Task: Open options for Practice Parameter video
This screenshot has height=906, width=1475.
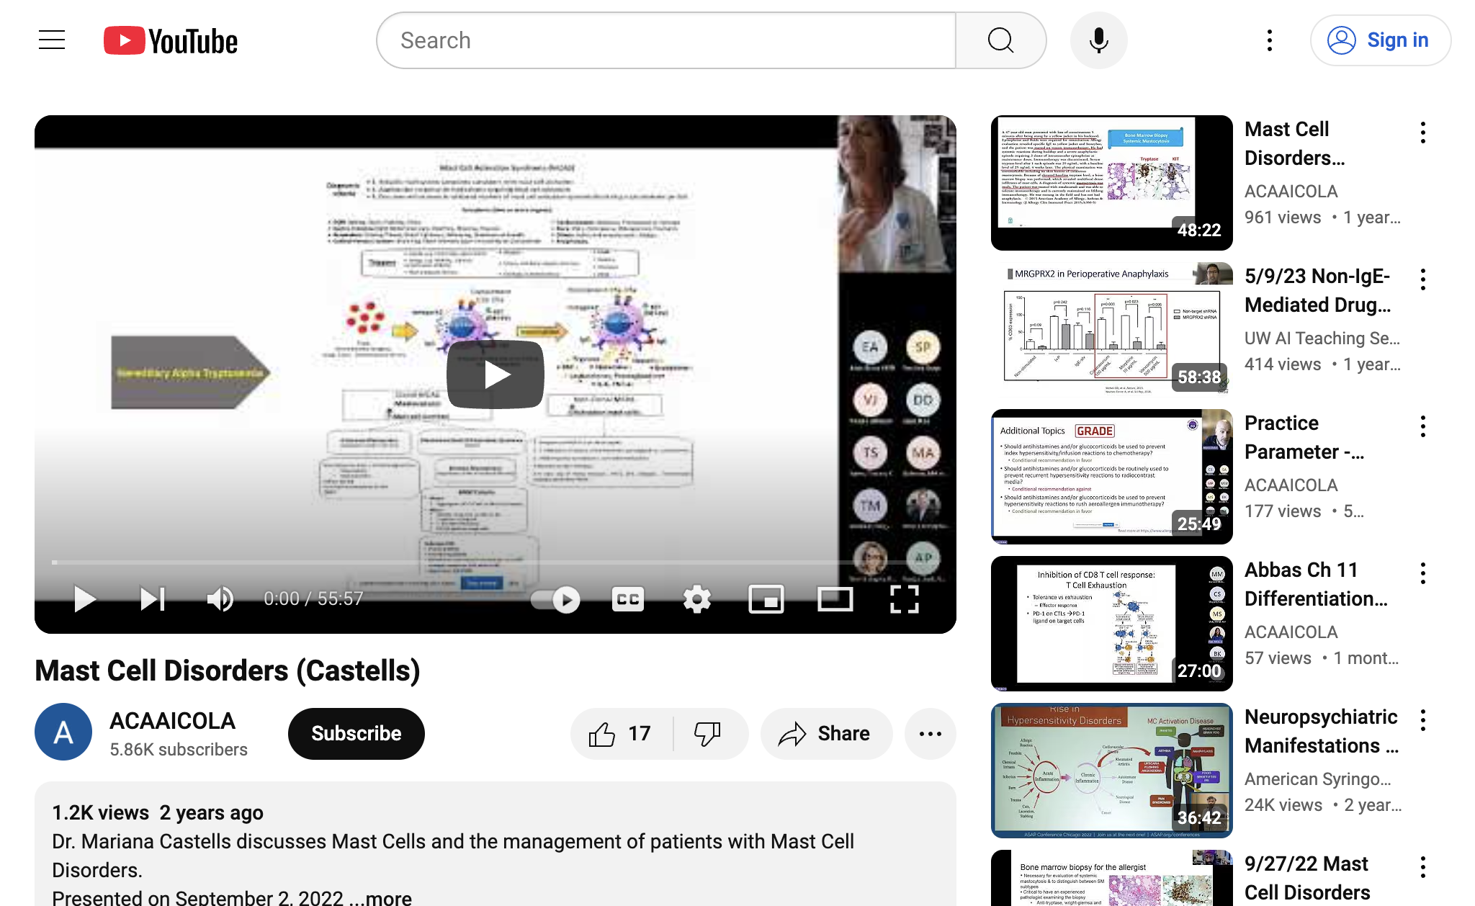Action: [x=1422, y=426]
